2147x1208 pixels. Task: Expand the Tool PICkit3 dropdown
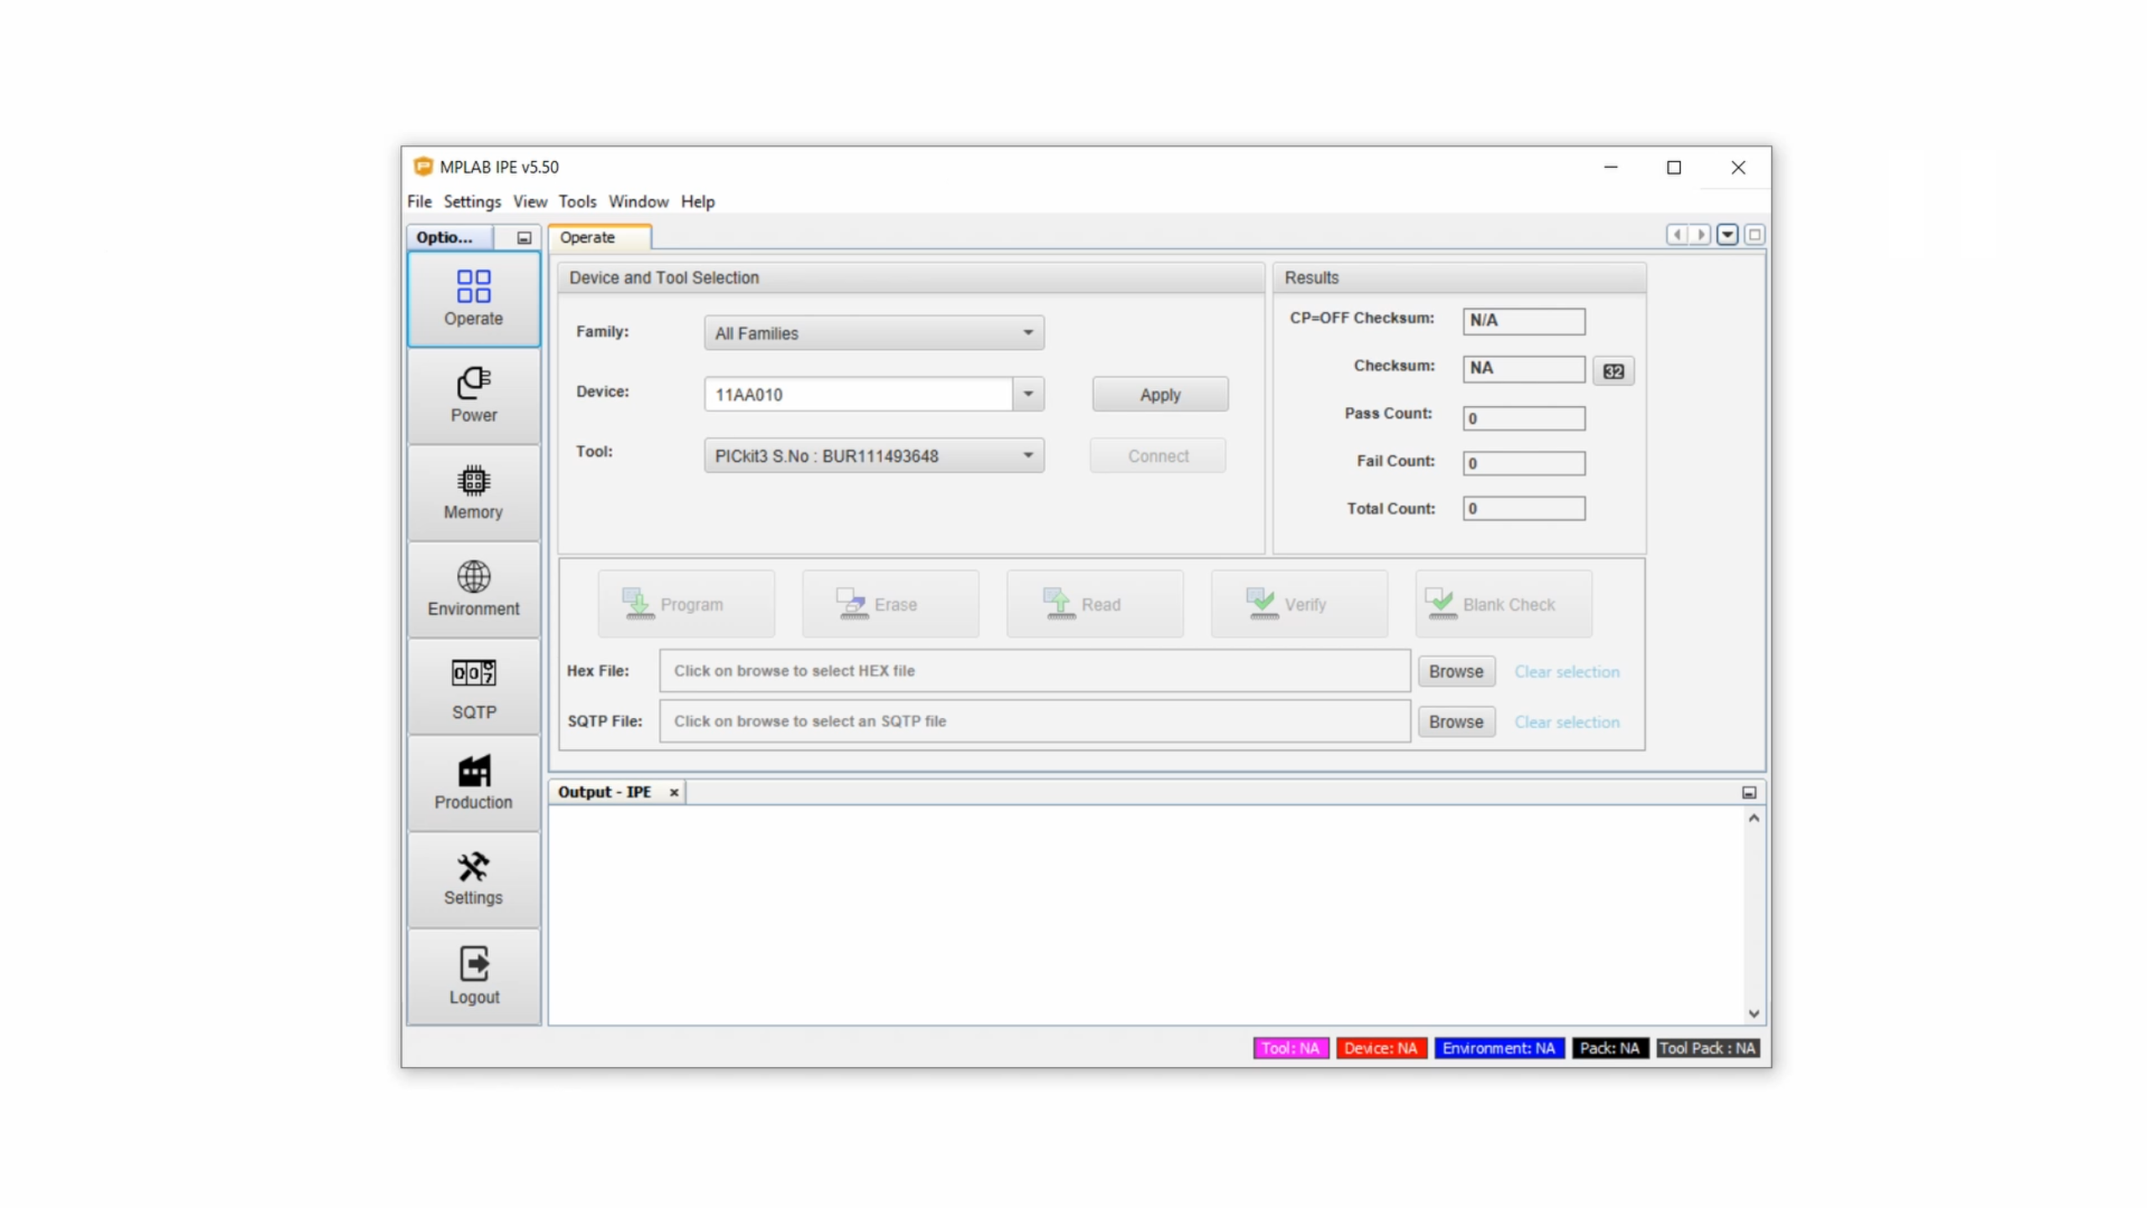(1027, 456)
